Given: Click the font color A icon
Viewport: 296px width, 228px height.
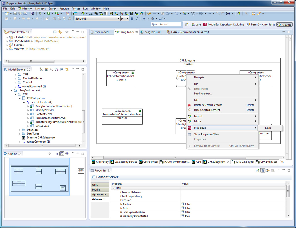Looking at the screenshot, I should pyautogui.click(x=144, y=18).
